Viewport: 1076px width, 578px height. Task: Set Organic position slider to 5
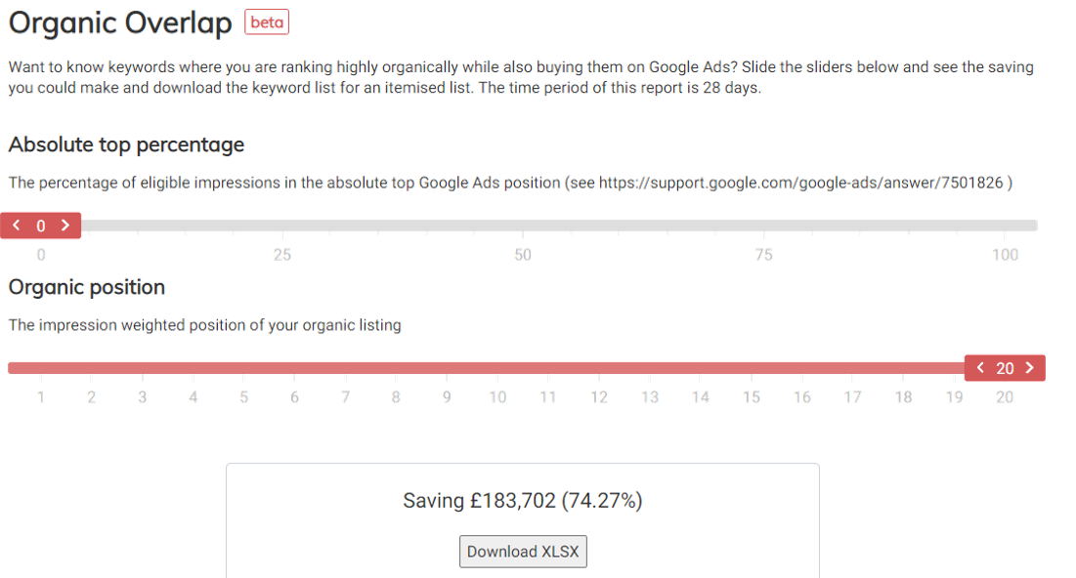(x=244, y=368)
